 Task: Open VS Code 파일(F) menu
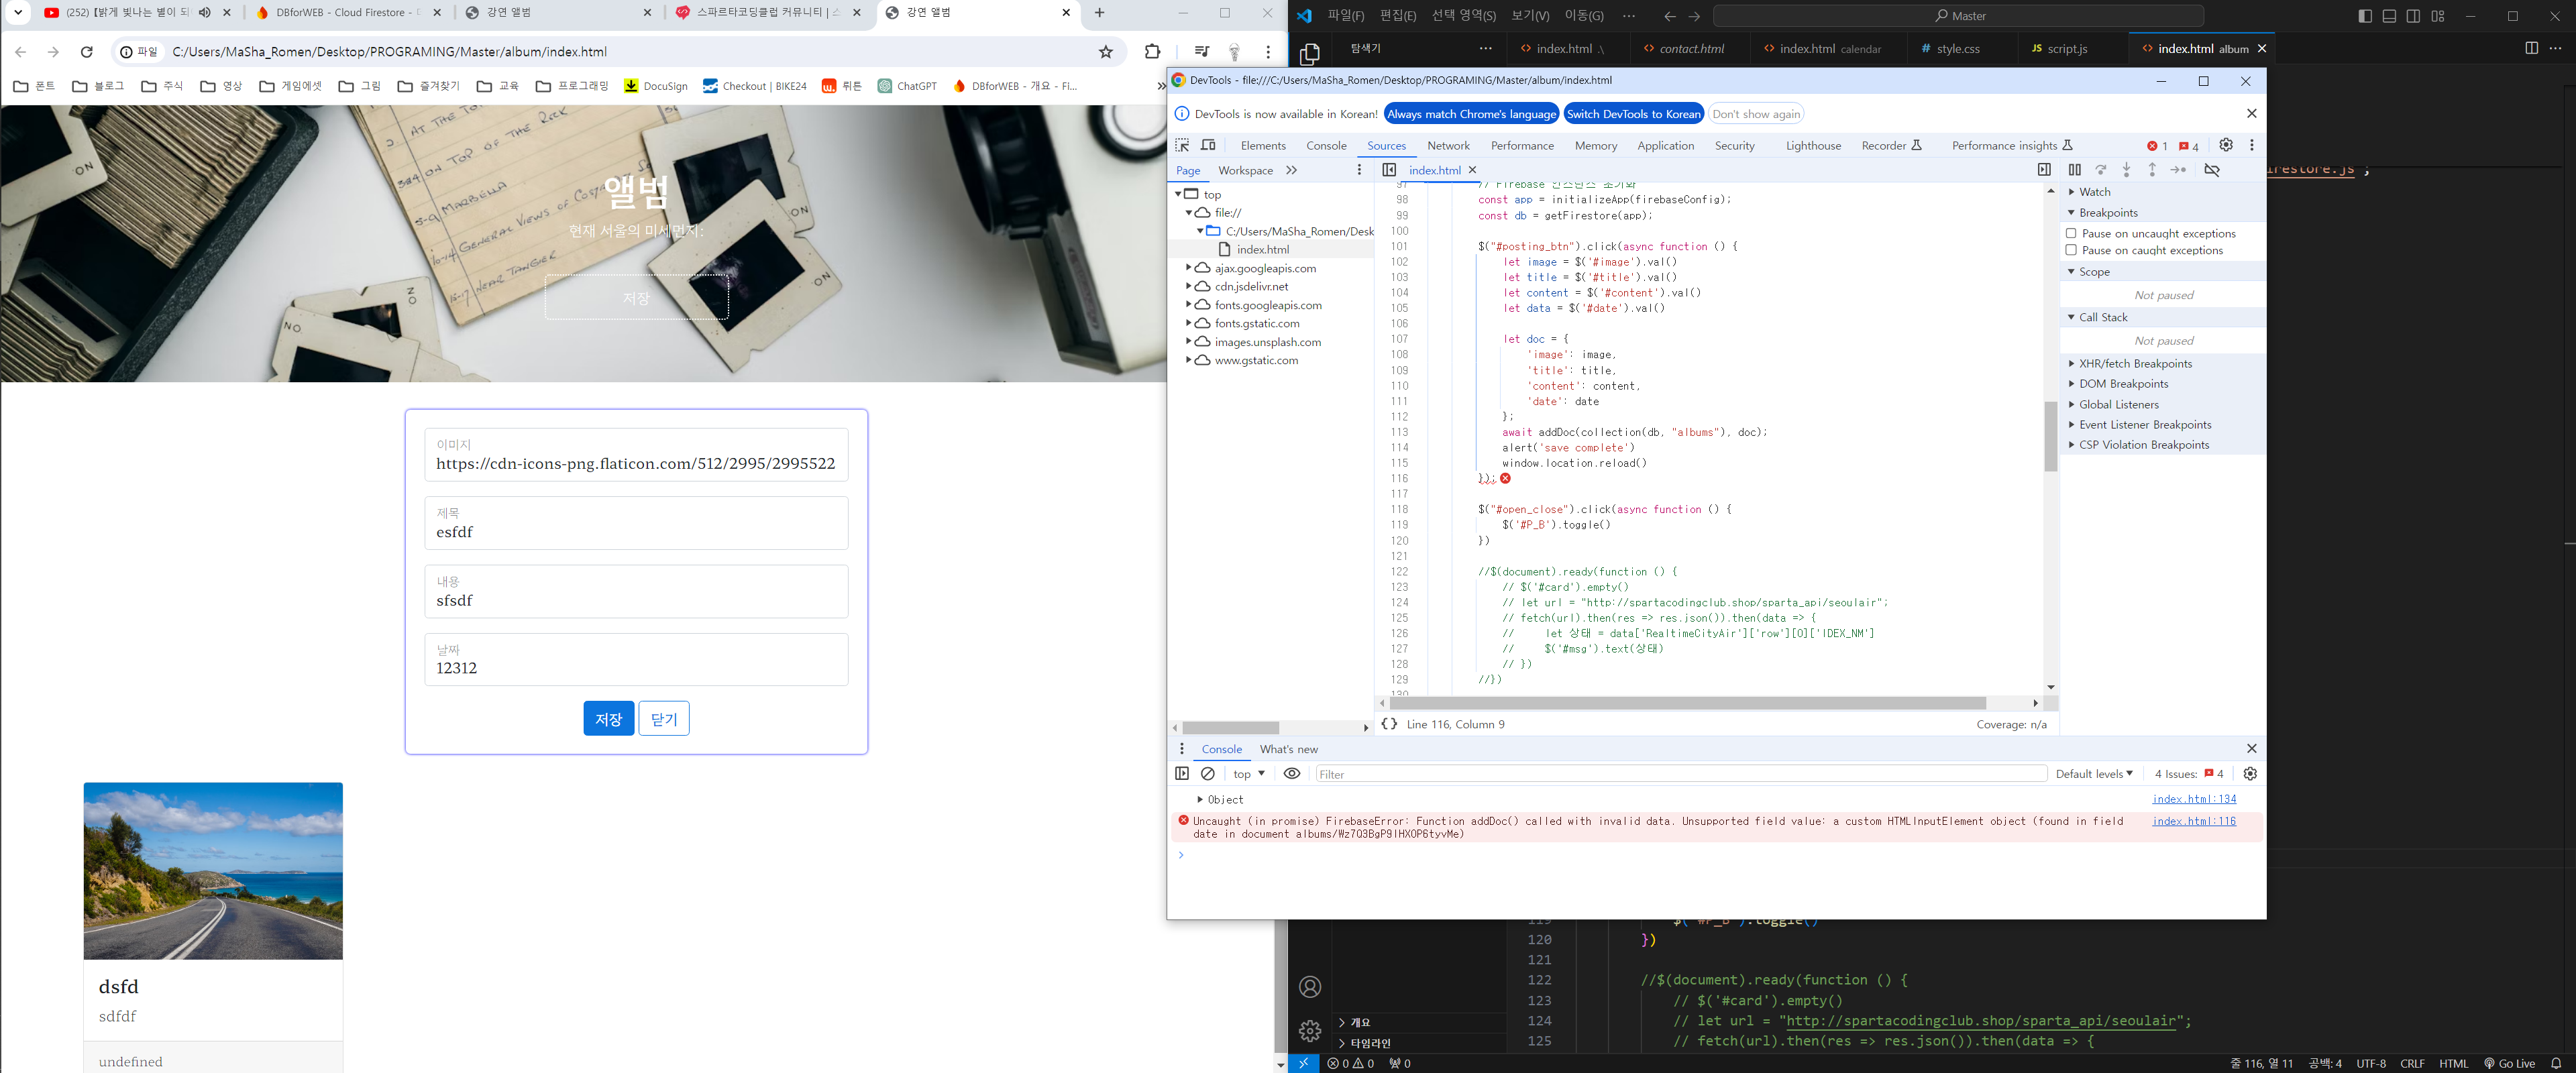pos(1346,16)
